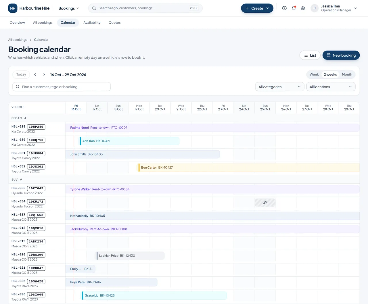
Task: Click vehicle ID HBL-029
Action: (18, 126)
